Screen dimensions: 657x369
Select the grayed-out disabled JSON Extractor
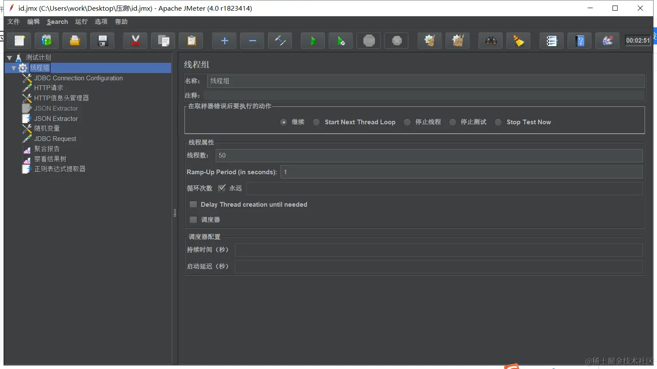point(56,108)
